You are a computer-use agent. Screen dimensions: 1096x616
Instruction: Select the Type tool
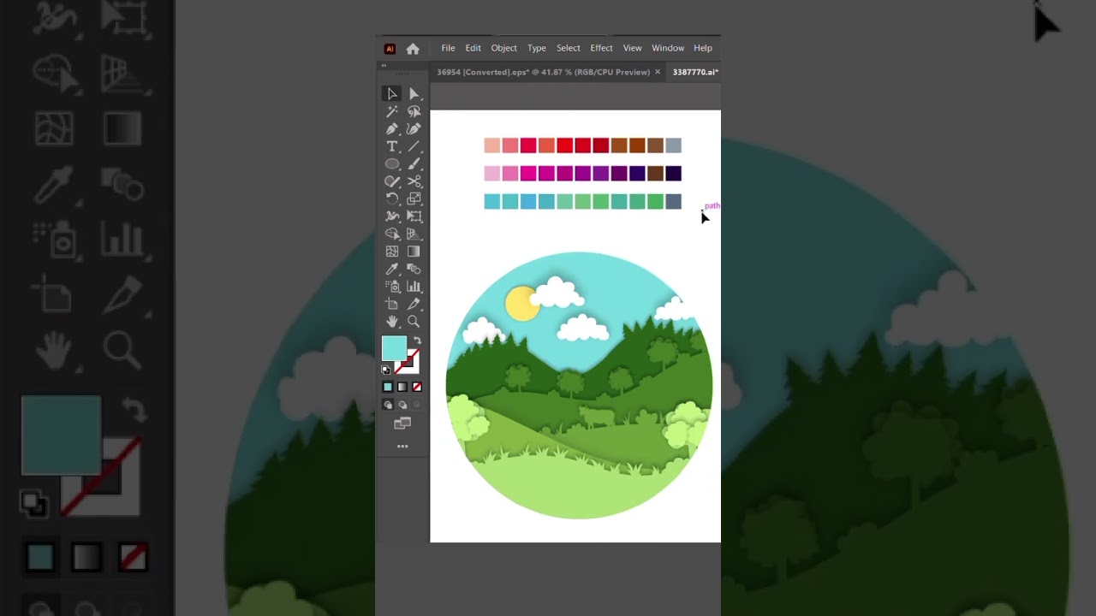(392, 146)
